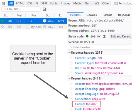This screenshot has height=112, width=132.
Task: Collapse the Request headers section
Action: point(69,79)
